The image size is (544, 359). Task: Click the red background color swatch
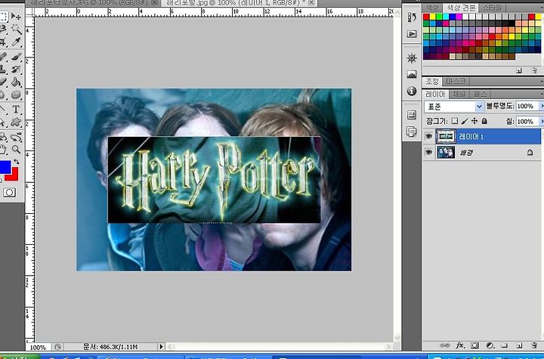pos(14,175)
